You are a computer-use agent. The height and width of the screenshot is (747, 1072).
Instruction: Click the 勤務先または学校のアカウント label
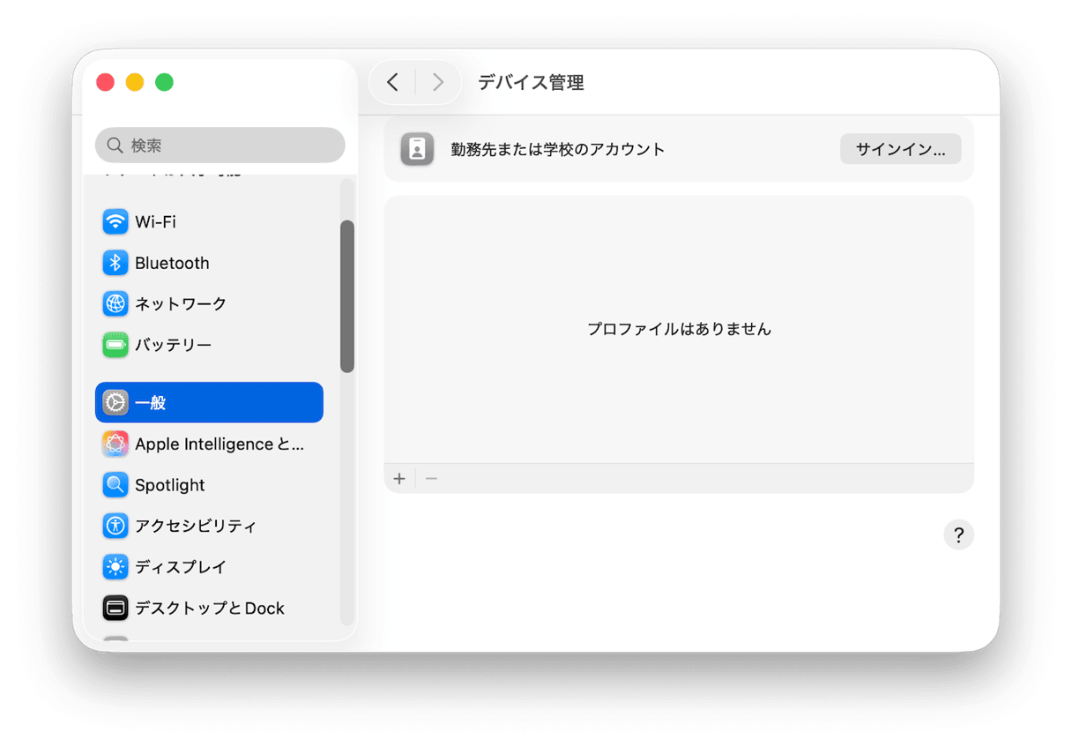[558, 149]
